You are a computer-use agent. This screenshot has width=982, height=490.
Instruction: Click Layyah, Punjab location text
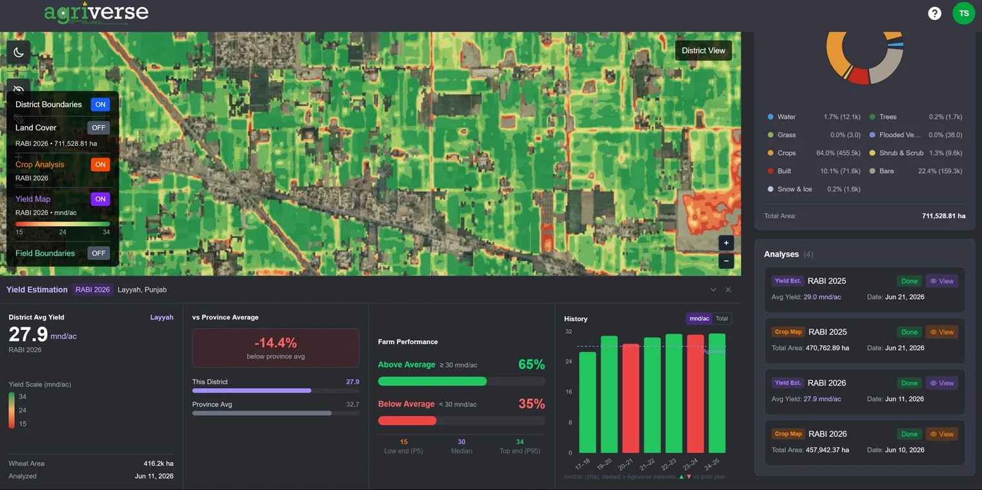coord(142,290)
